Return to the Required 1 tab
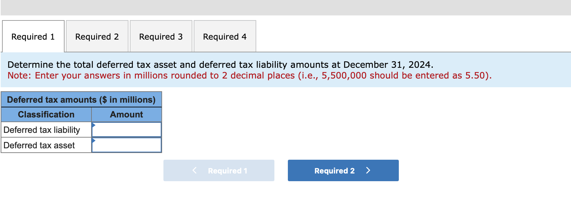Image resolution: width=571 pixels, height=204 pixels. click(33, 36)
